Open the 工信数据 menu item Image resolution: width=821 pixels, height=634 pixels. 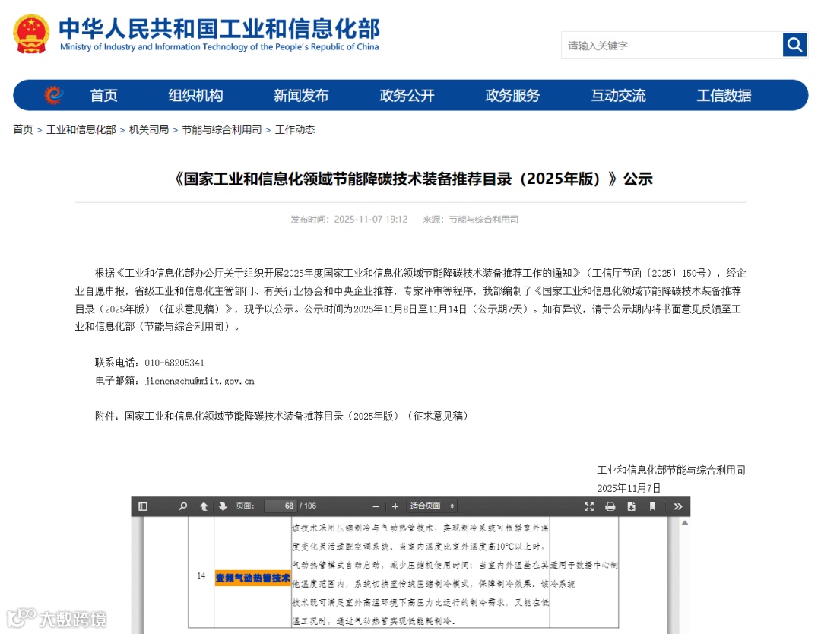point(724,95)
